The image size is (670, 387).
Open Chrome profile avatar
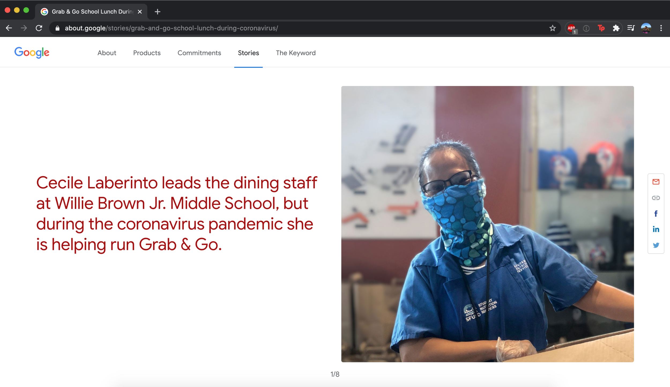tap(646, 28)
